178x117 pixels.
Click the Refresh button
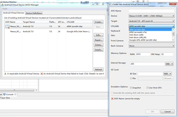99,69
